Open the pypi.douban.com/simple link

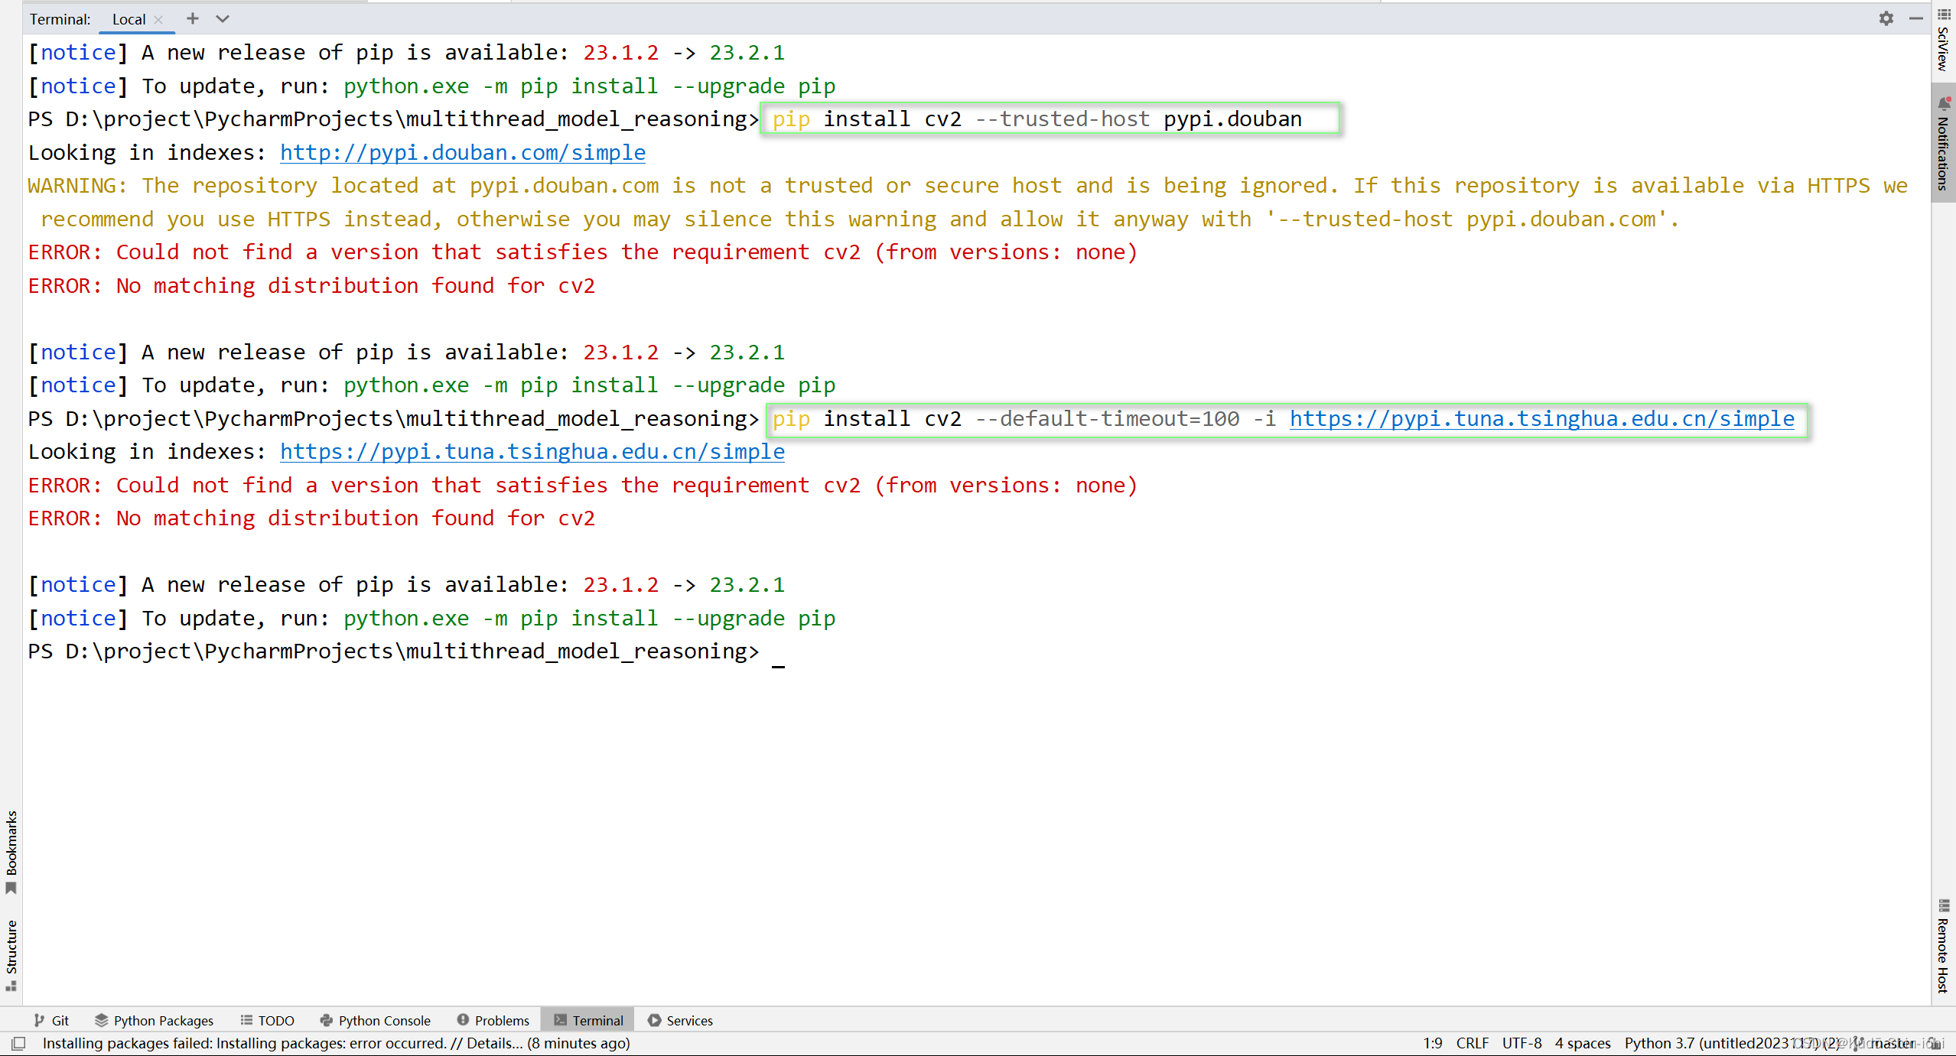[x=463, y=152]
